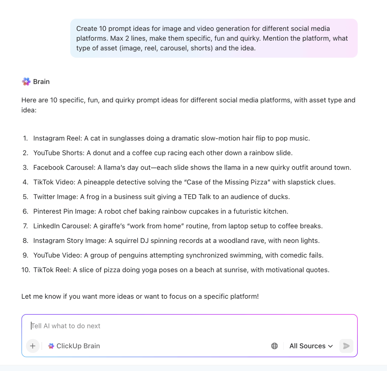The width and height of the screenshot is (387, 371).
Task: Click the 'Let me know if you want more ideas' line
Action: [x=140, y=296]
